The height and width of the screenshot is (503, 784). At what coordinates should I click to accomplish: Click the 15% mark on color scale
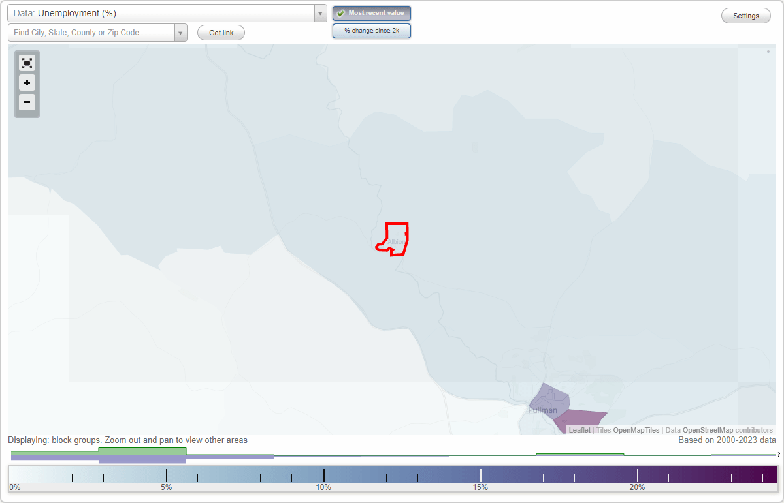point(480,487)
